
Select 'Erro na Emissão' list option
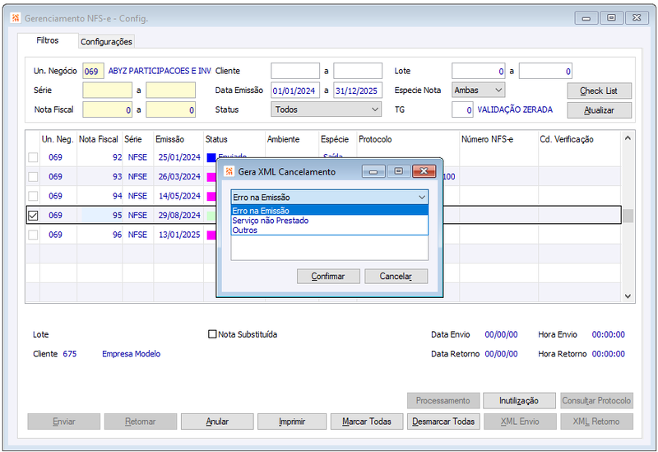pyautogui.click(x=330, y=211)
